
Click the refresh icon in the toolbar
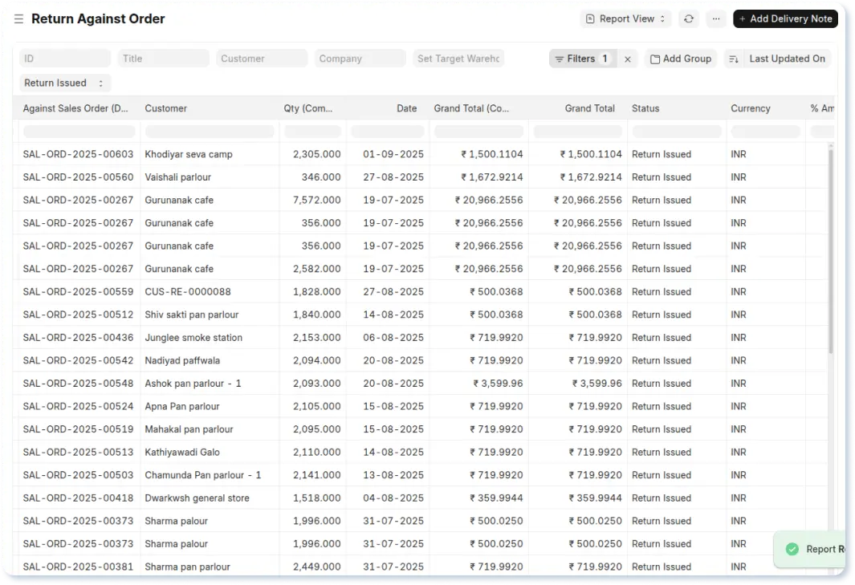[688, 18]
